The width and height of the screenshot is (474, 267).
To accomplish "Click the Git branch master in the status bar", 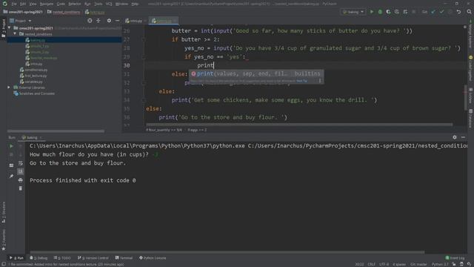I will [418, 264].
